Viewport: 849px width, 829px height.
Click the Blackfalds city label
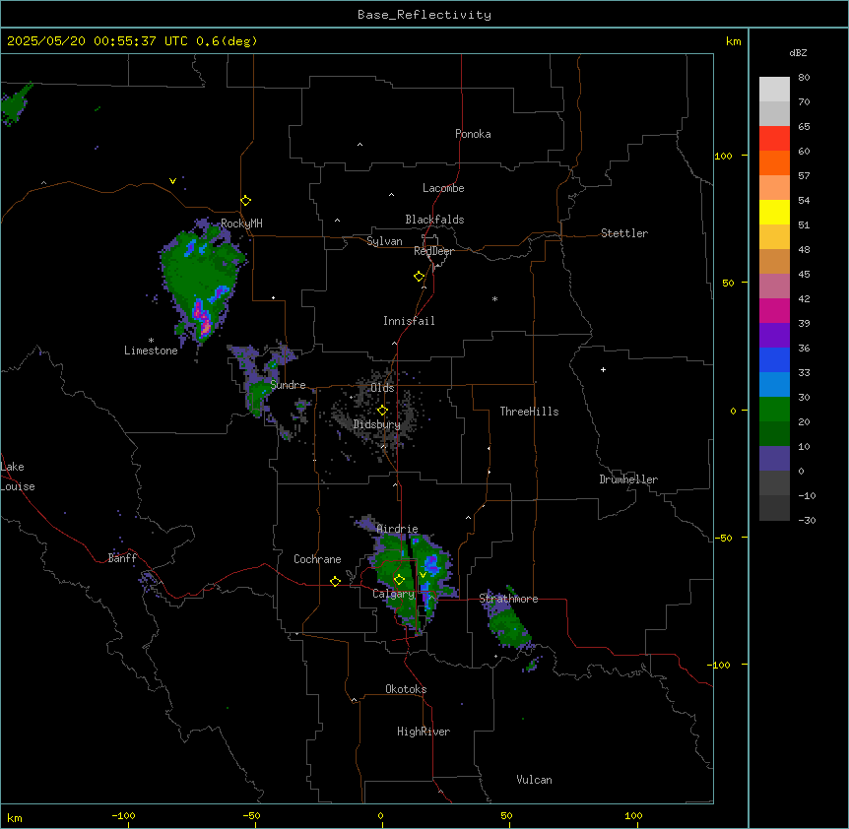(x=434, y=220)
